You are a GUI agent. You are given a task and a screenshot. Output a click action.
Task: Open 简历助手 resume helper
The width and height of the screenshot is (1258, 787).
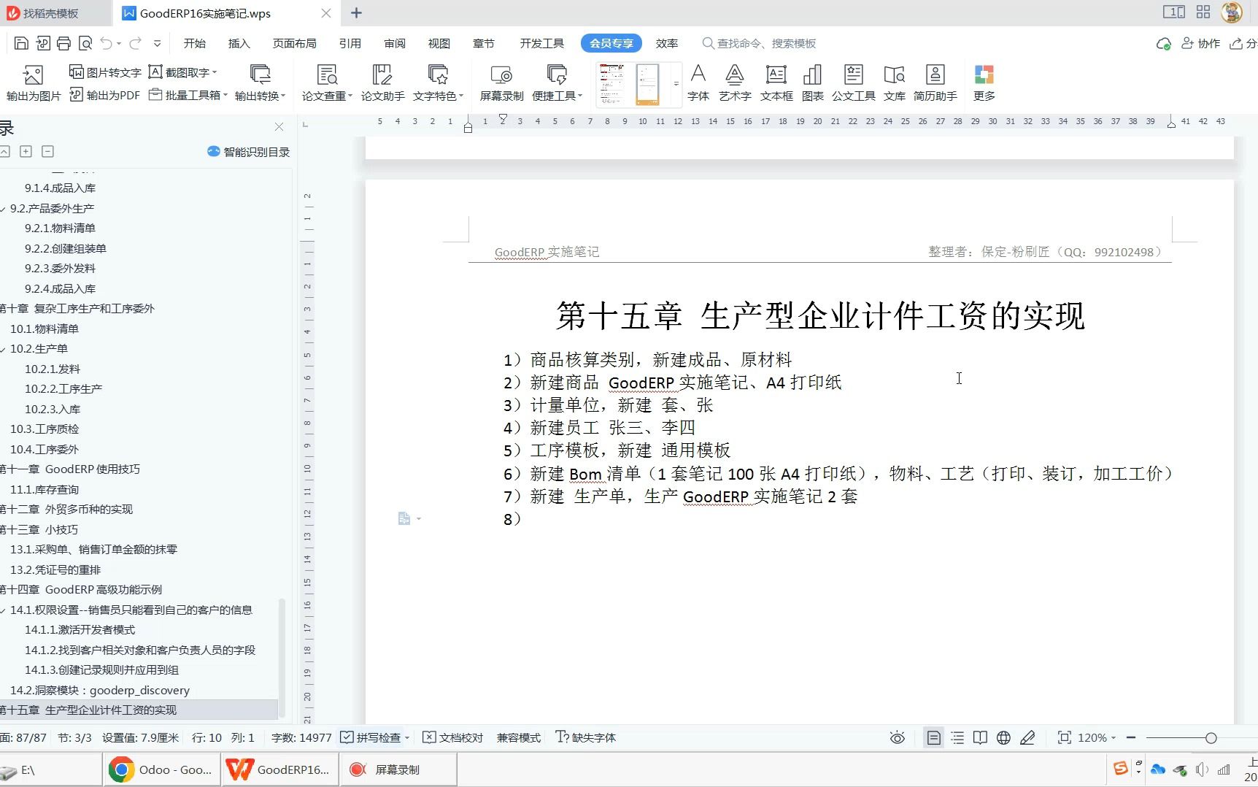pos(935,83)
